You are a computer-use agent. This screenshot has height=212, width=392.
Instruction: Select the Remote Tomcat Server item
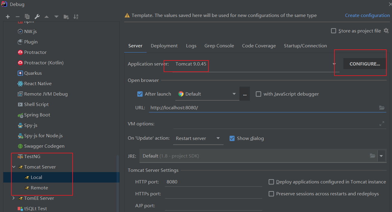pyautogui.click(x=39, y=188)
